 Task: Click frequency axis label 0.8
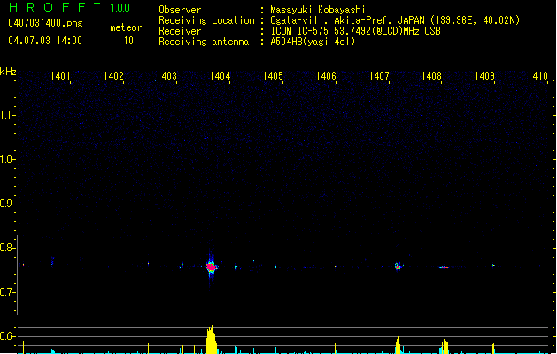(7, 248)
